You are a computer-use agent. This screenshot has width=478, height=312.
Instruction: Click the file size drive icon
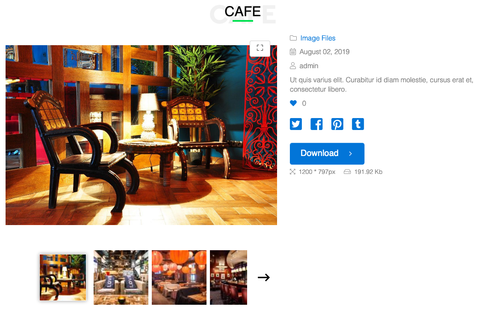pos(347,172)
